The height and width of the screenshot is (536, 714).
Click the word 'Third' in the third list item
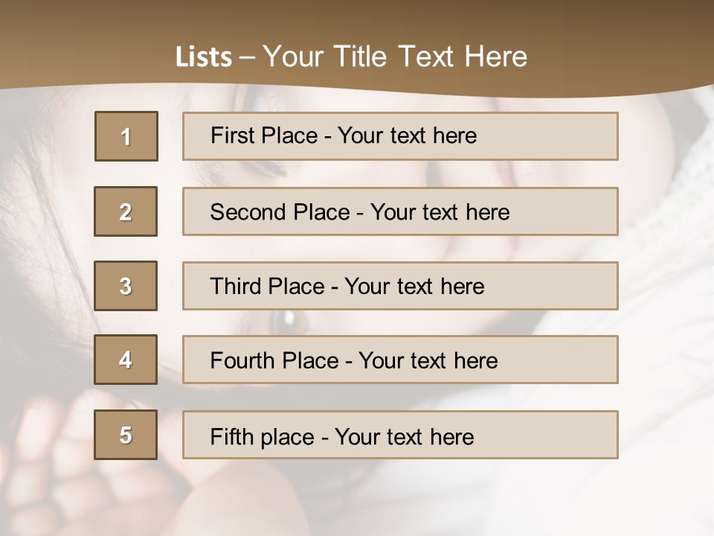click(236, 286)
